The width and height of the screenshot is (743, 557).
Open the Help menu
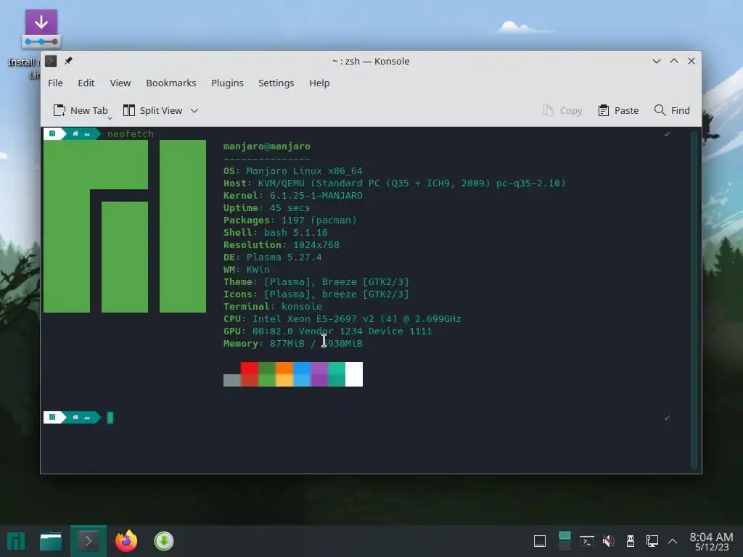click(x=319, y=83)
